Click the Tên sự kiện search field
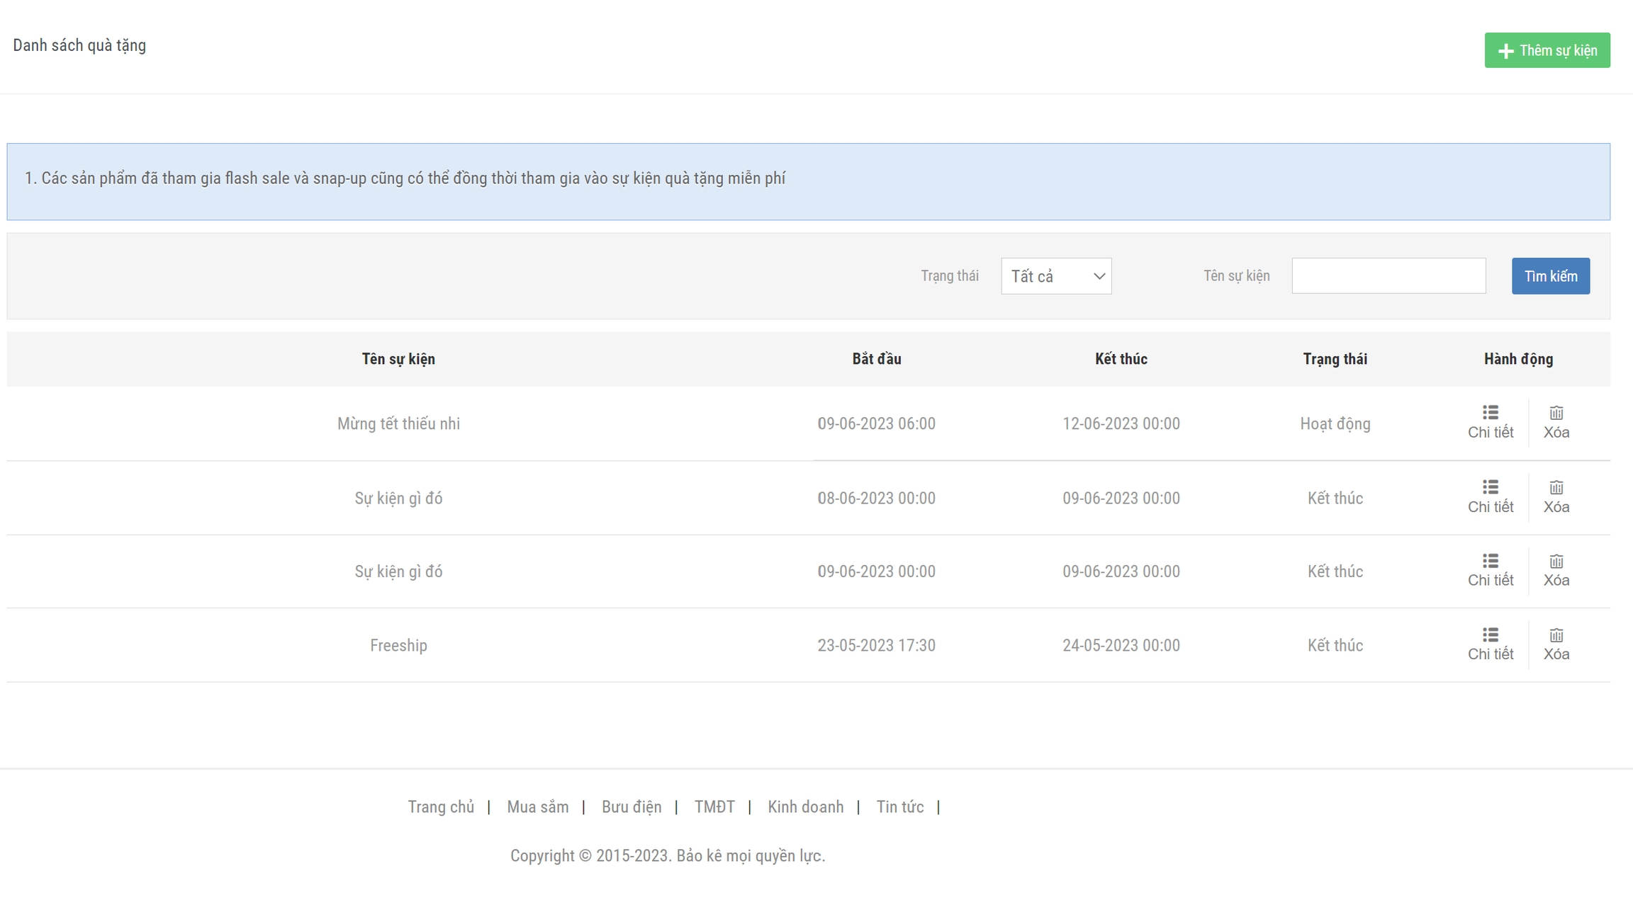Image resolution: width=1633 pixels, height=917 pixels. [x=1388, y=276]
